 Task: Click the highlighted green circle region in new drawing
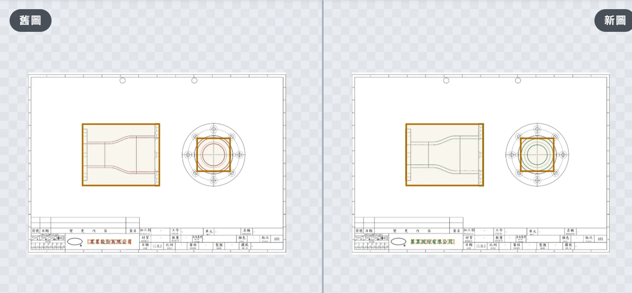(537, 155)
